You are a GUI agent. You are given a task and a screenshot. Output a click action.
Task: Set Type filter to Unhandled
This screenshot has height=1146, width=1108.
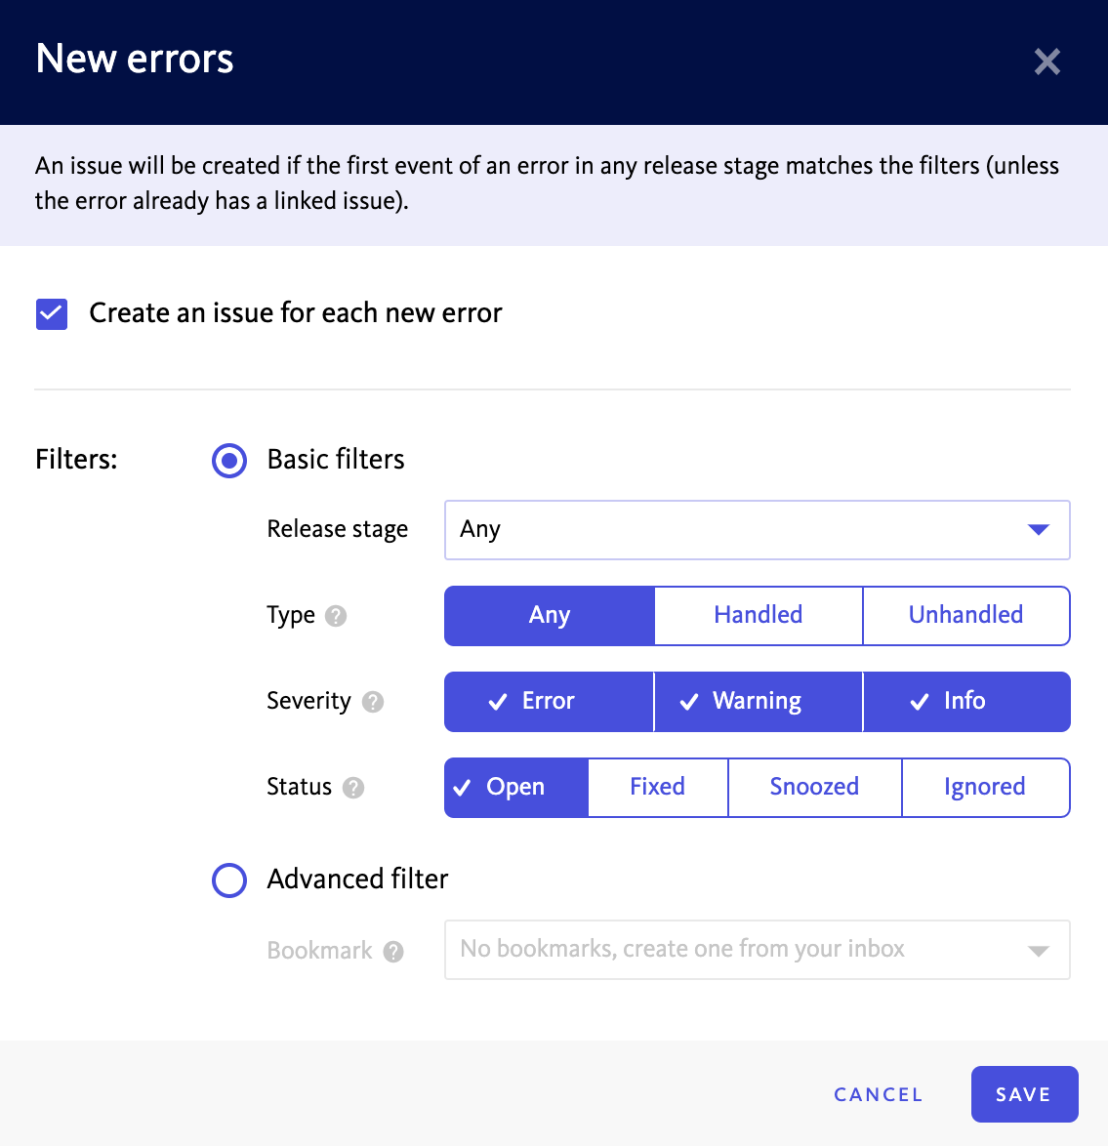[966, 615]
